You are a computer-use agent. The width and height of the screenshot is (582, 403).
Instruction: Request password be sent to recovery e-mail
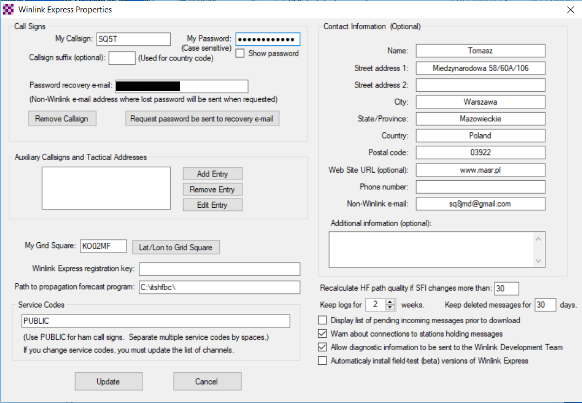point(202,119)
